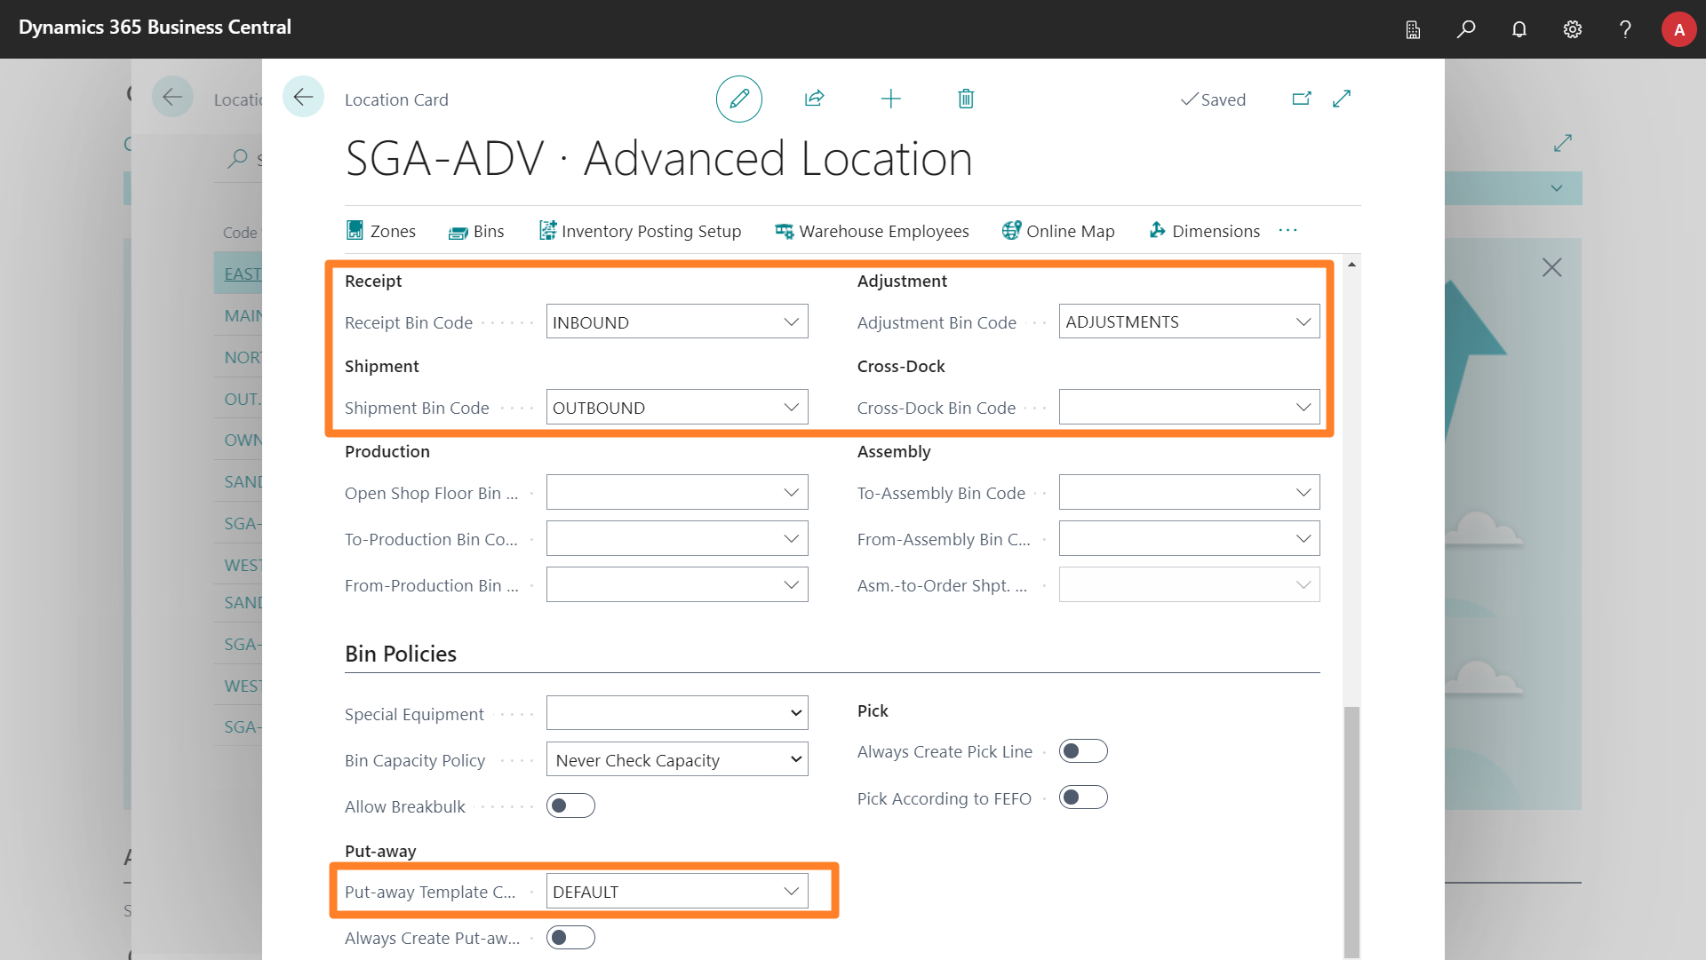Image resolution: width=1706 pixels, height=960 pixels.
Task: Expand To-Assembly Bin Code dropdown
Action: [x=1303, y=493]
